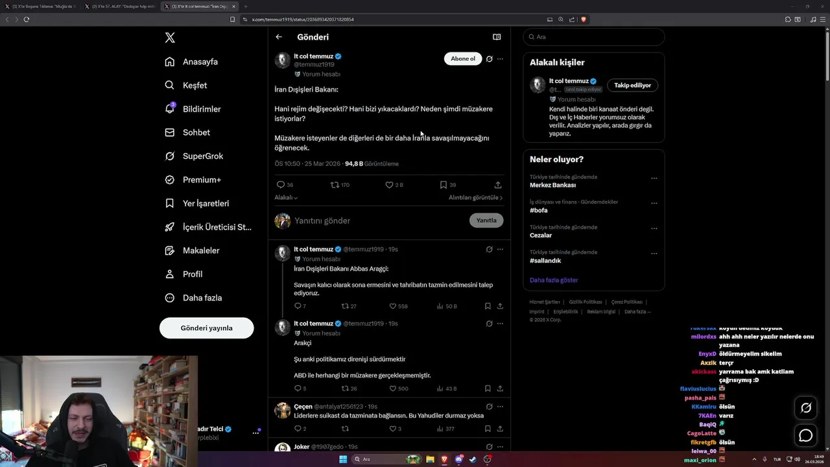
Task: More options for #bofa trend
Action: (x=654, y=203)
